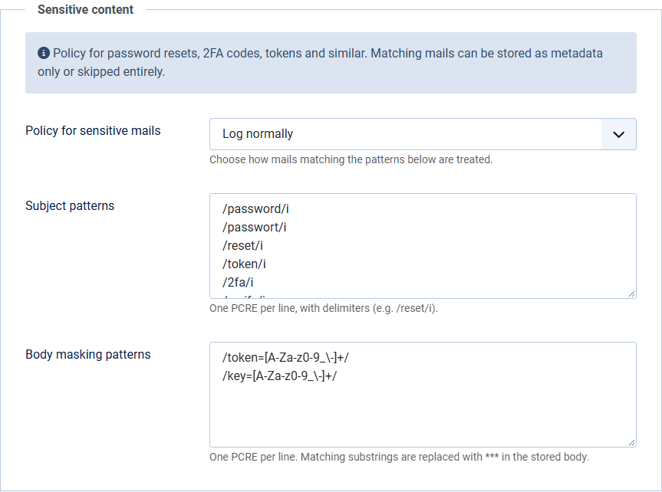
Task: Grab the resize handle of Subject patterns textarea
Action: pos(631,294)
